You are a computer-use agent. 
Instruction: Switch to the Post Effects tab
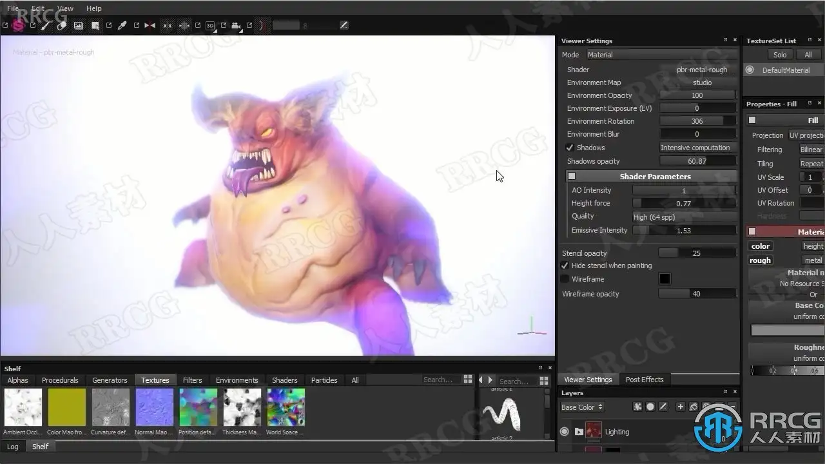click(x=645, y=380)
